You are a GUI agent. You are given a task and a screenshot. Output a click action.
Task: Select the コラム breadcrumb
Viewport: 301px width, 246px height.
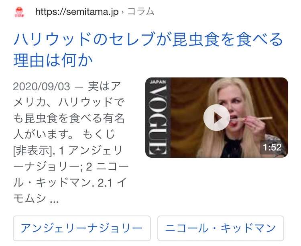pos(141,12)
